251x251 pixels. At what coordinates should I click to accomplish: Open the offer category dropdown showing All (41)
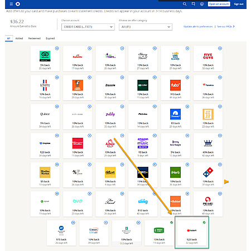point(146,27)
